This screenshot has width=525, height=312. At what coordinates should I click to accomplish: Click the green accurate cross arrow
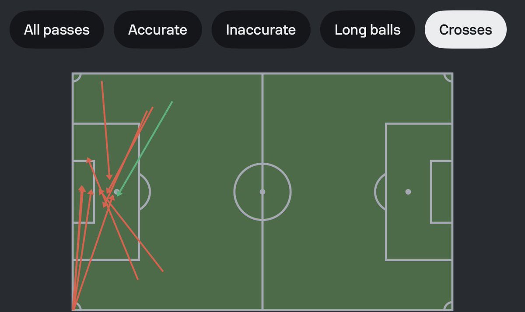point(144,149)
